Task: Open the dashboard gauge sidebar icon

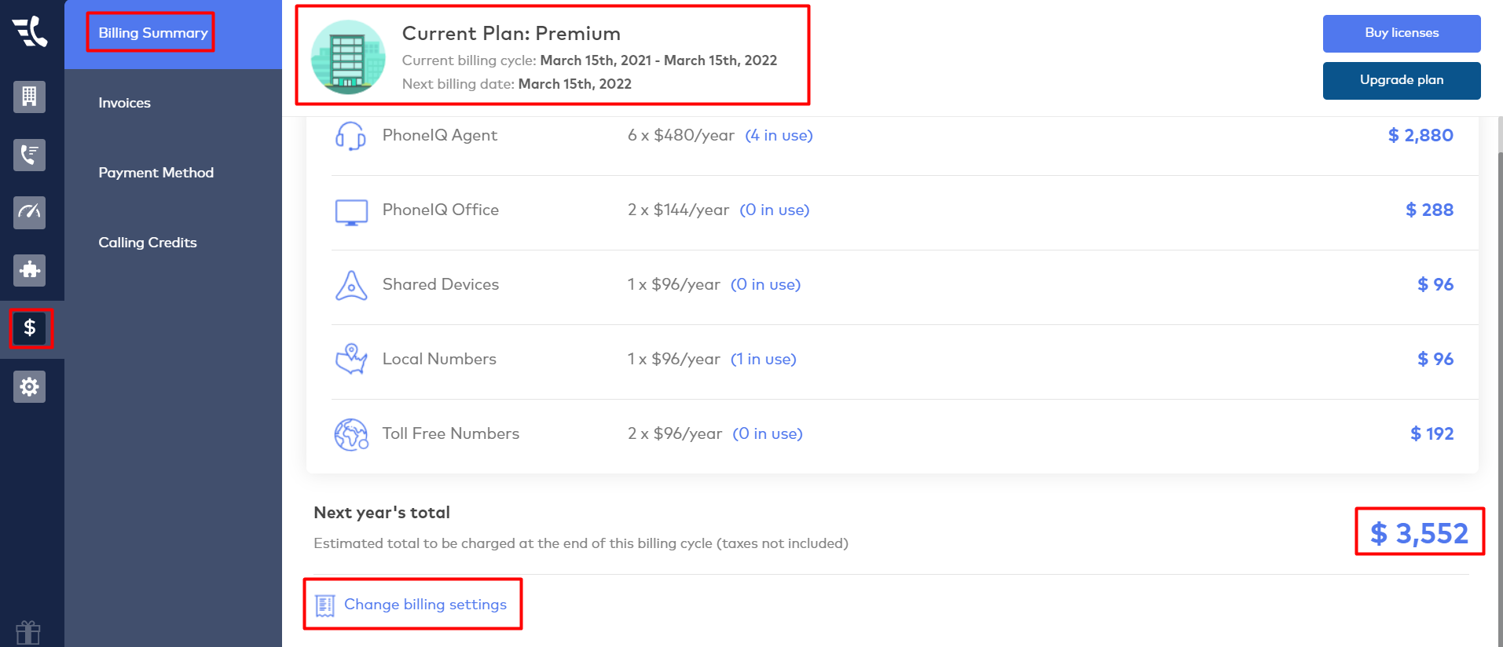Action: click(x=29, y=212)
